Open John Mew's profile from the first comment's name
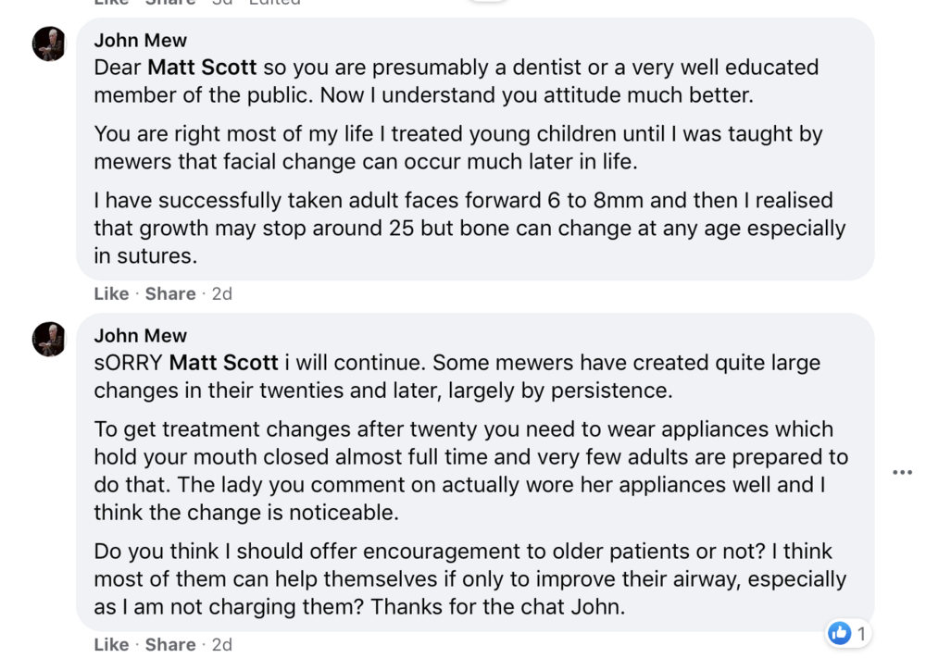Screen dimensions: 926x658 pyautogui.click(x=141, y=40)
